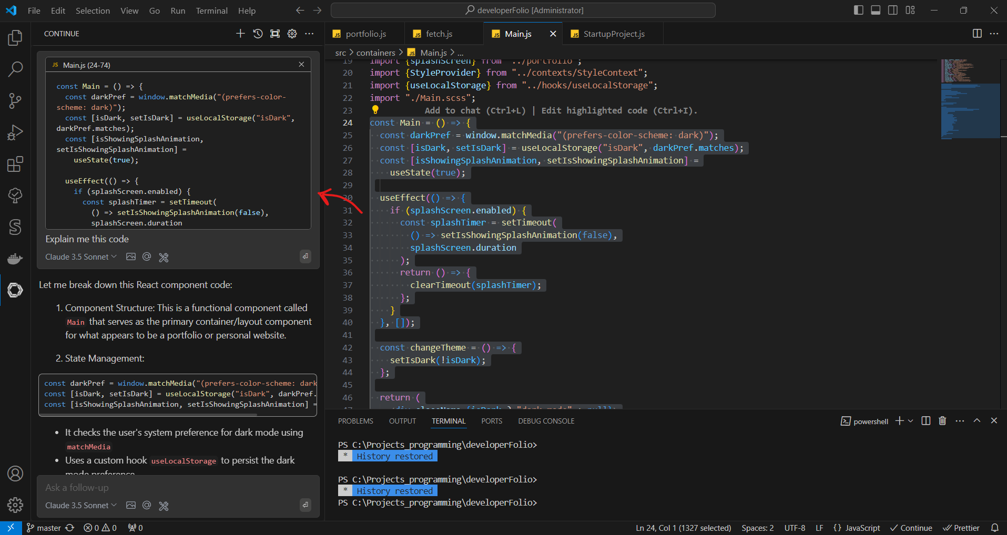Switch to the PORTS panel tab
Screen dimensions: 1007x535
(492, 421)
